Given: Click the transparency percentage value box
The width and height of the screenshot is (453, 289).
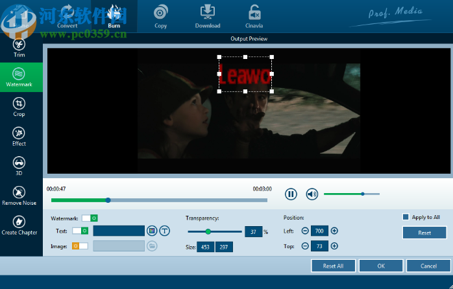Looking at the screenshot, I should tap(253, 231).
